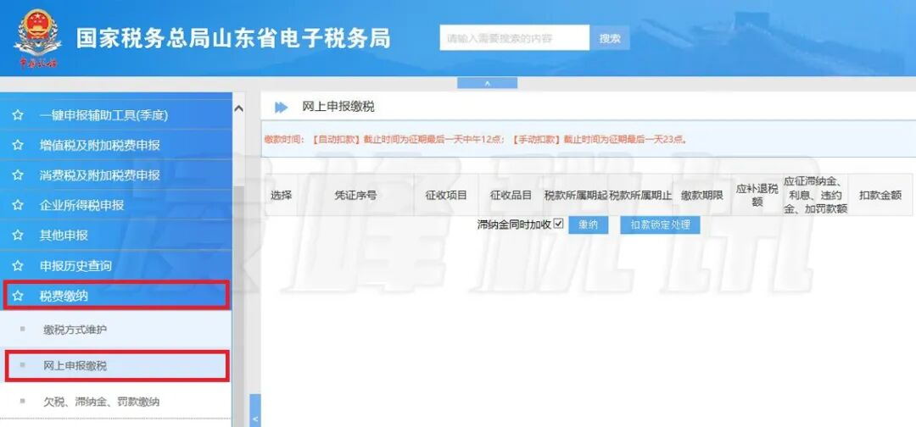Click the national tax emblem logo
Viewport: 916px width, 427px height.
point(37,38)
